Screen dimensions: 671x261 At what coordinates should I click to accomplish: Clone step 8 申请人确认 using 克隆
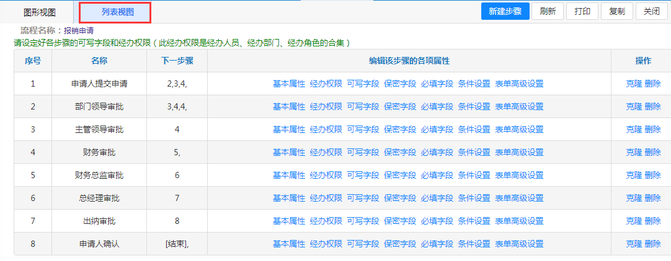[634, 244]
